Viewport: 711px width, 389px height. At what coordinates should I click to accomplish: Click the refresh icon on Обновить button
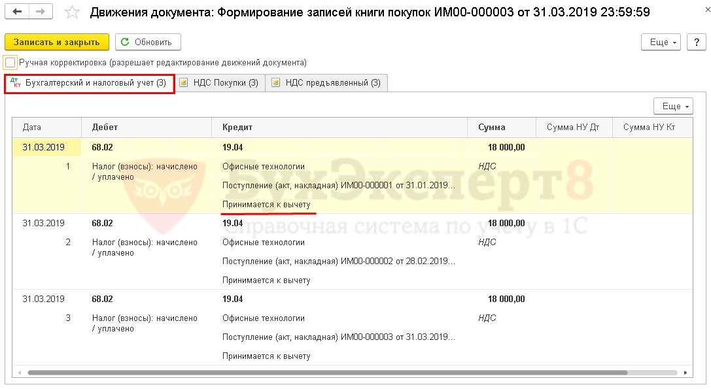126,42
